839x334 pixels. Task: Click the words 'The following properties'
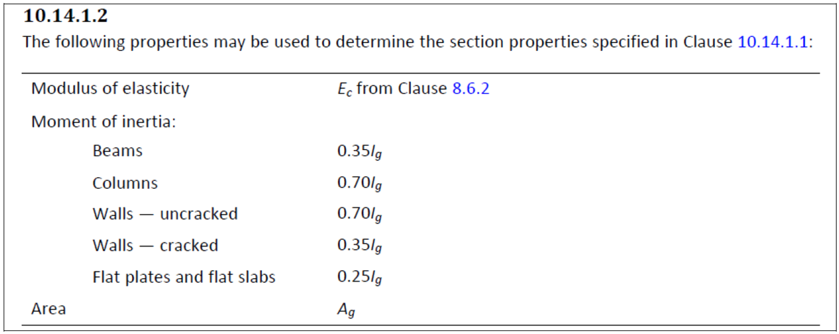(95, 43)
